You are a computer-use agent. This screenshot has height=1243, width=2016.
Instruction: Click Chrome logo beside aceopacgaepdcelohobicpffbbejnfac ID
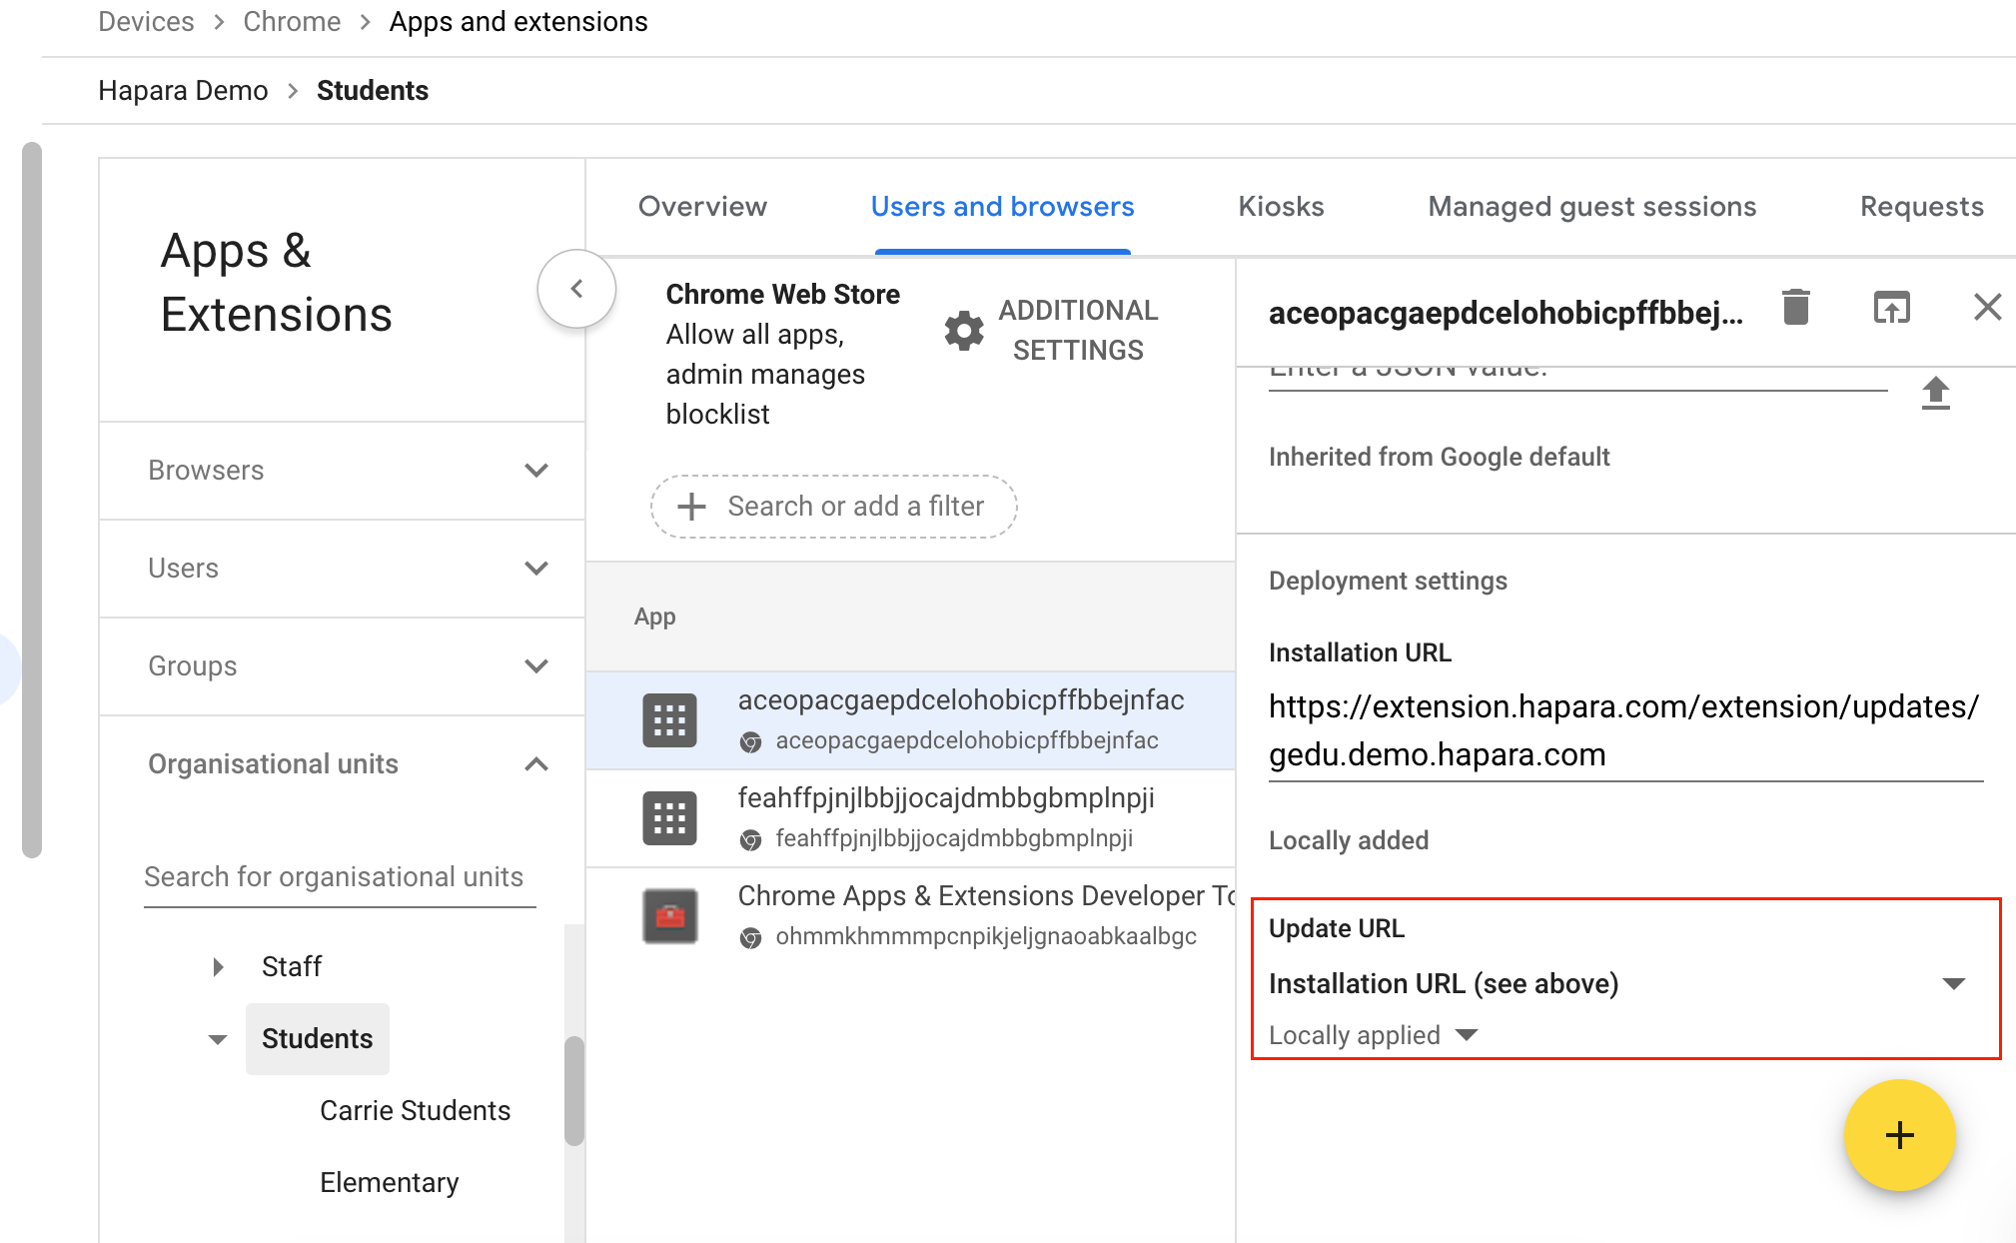(750, 741)
